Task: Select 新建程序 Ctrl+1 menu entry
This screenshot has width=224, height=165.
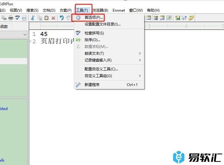Action: [109, 85]
